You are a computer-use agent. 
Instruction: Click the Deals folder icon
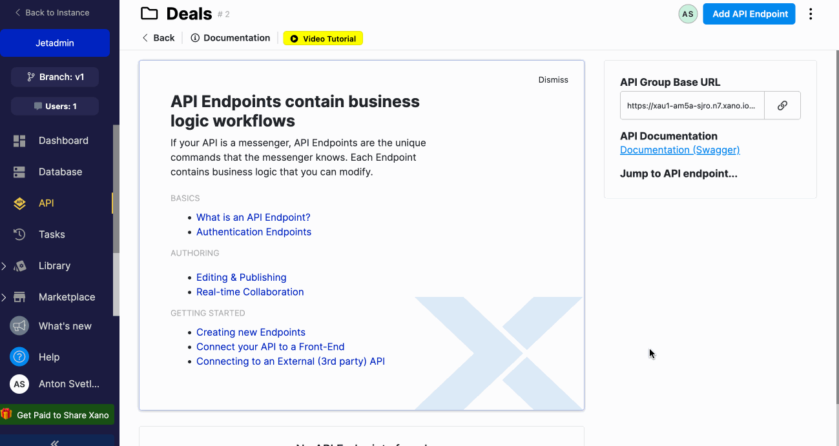pyautogui.click(x=149, y=14)
